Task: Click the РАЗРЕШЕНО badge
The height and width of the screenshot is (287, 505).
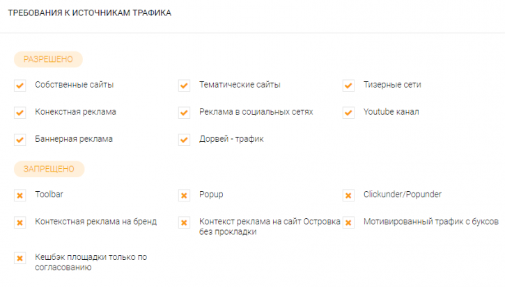Action: [48, 59]
